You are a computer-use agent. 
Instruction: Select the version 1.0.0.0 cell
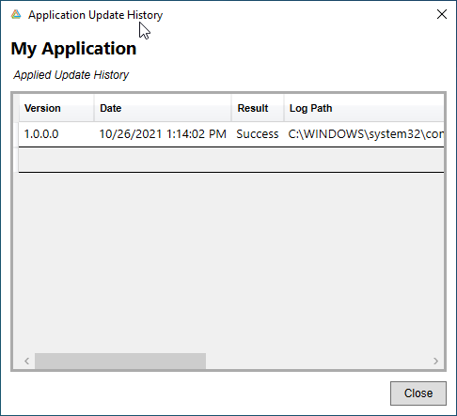[x=56, y=134]
